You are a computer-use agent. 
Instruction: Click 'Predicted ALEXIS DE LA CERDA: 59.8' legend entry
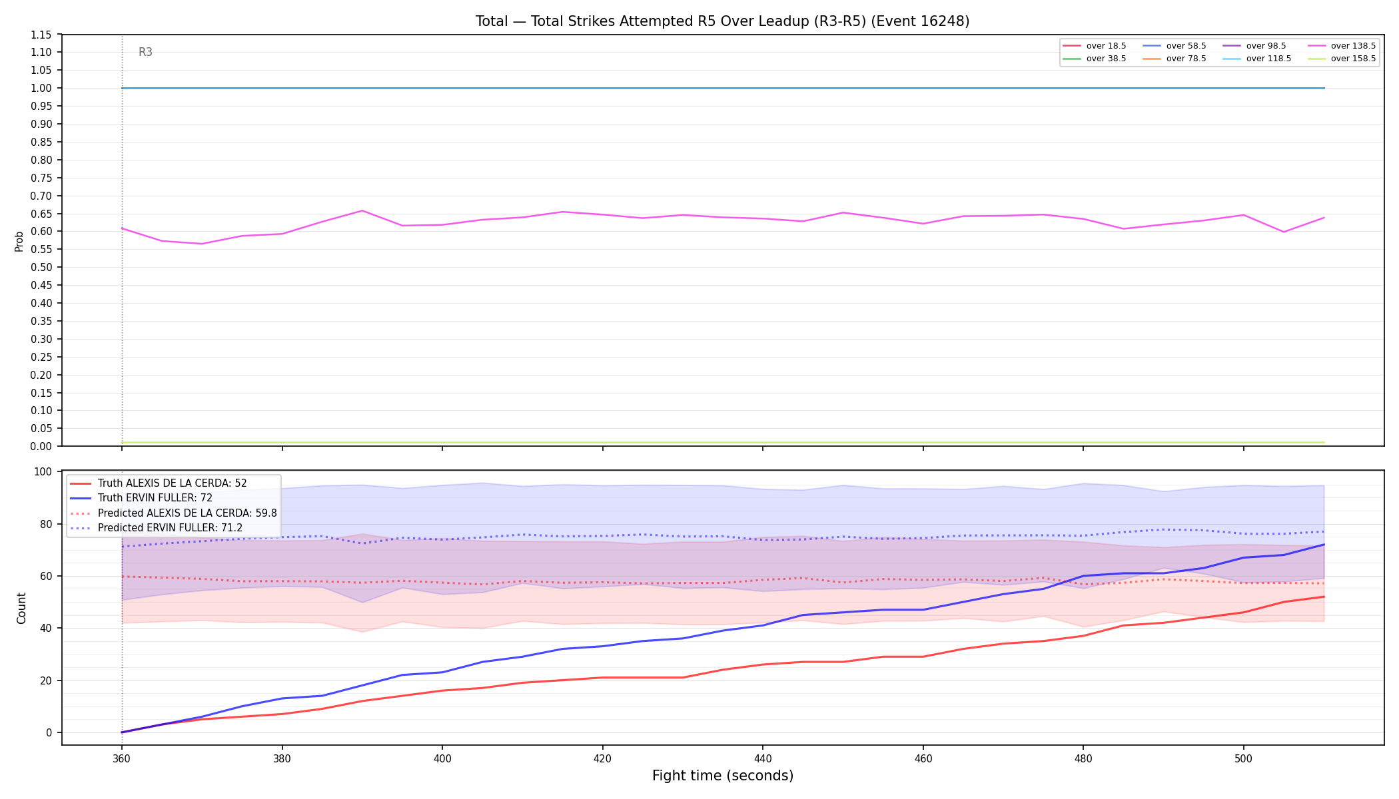[x=173, y=513]
